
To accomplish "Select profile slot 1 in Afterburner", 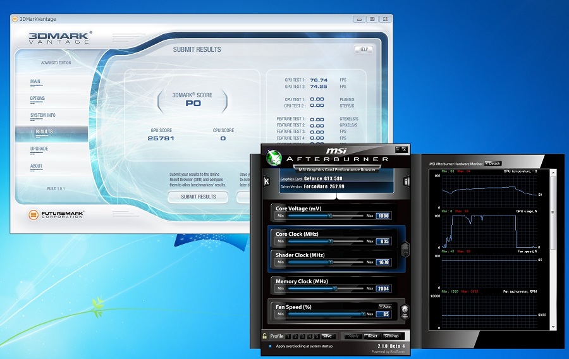I will (288, 336).
